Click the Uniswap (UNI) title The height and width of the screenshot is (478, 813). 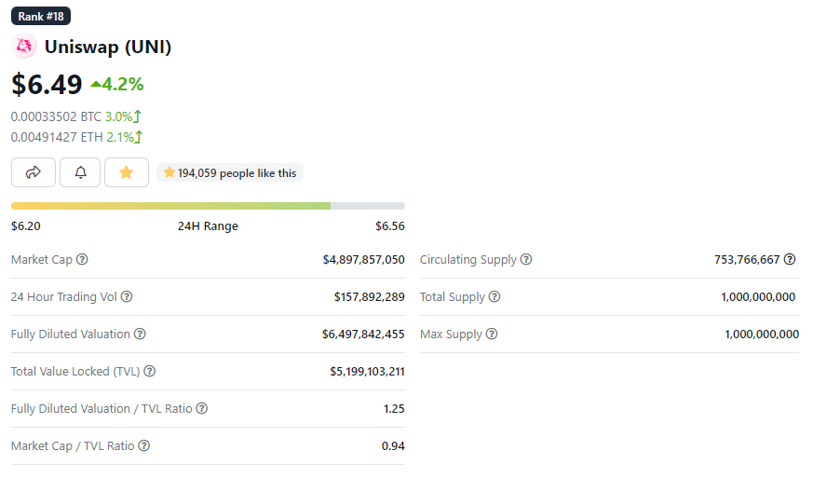pyautogui.click(x=108, y=48)
